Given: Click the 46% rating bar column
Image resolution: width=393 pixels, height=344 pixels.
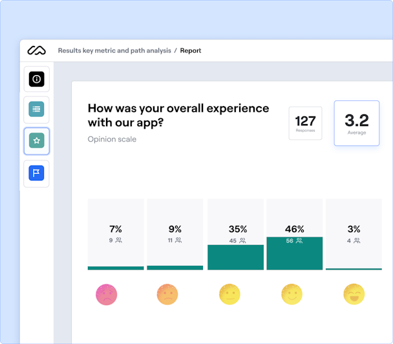Looking at the screenshot, I should pos(295,234).
